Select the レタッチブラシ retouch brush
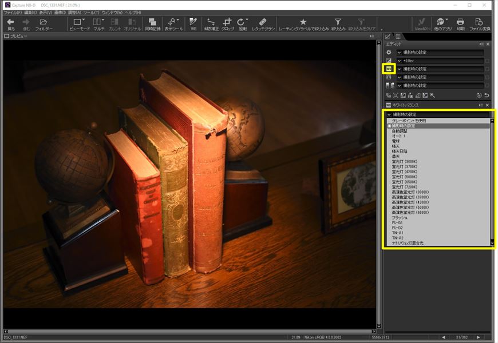 click(263, 24)
